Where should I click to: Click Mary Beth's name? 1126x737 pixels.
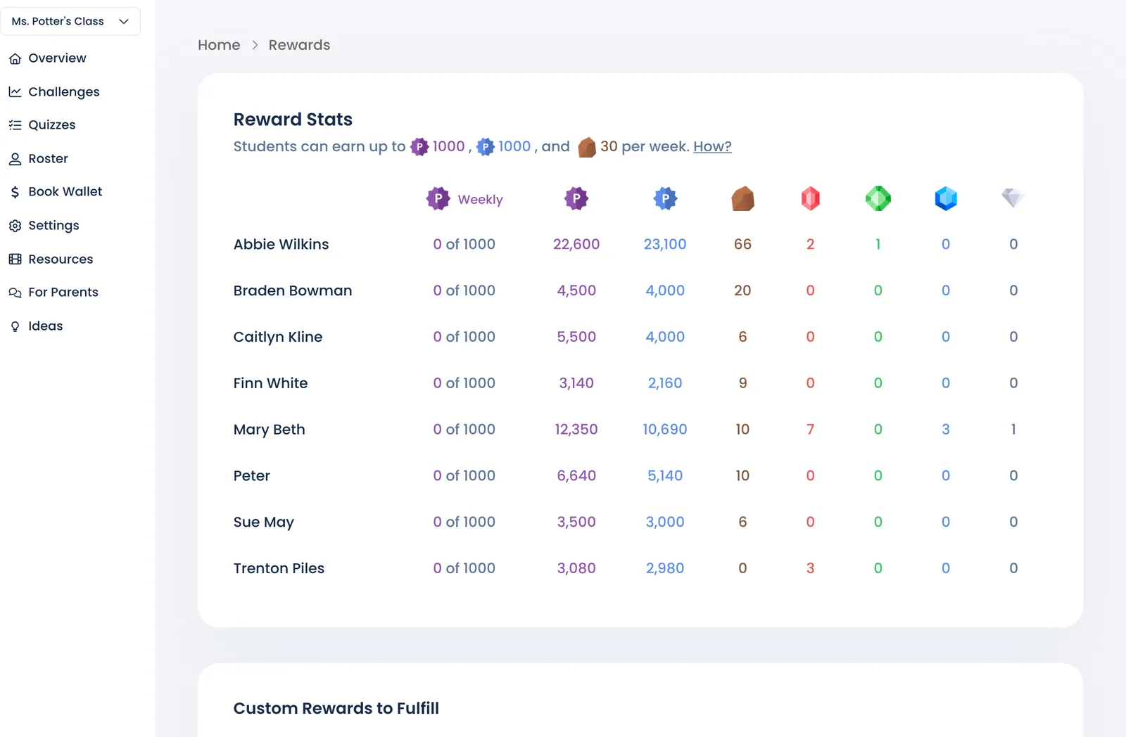pyautogui.click(x=269, y=430)
